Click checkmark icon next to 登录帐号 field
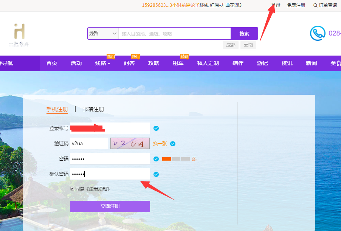Screen dimensions: 341x231 coord(156,128)
